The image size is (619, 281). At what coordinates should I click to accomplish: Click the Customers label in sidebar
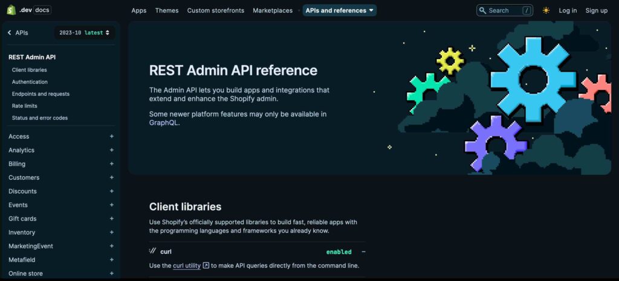point(24,177)
